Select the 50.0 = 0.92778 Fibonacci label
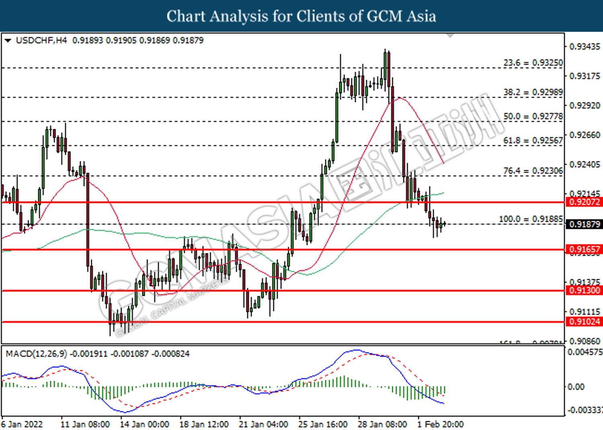Image resolution: width=603 pixels, height=430 pixels. pos(533,116)
